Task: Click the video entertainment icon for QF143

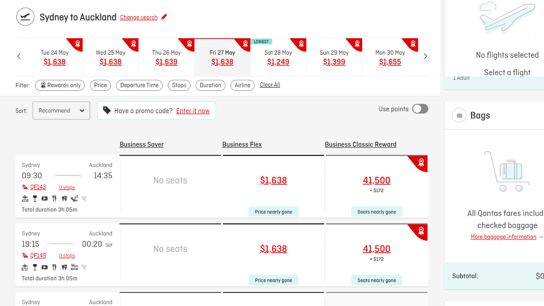Action: [x=45, y=199]
